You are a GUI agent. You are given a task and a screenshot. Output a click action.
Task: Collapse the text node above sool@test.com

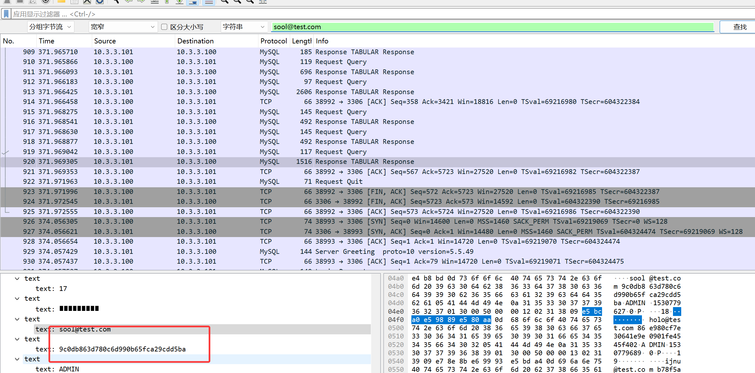click(17, 319)
